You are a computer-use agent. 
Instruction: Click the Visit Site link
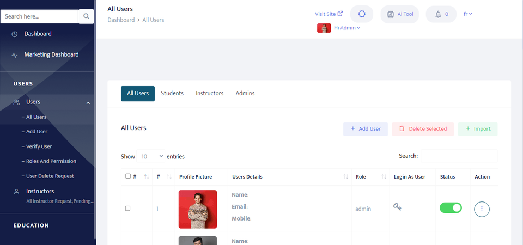pos(329,14)
